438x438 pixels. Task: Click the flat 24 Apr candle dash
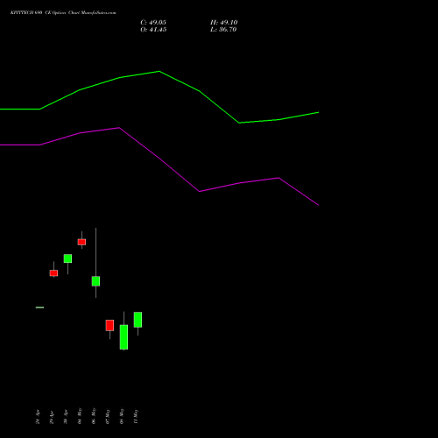click(x=39, y=307)
